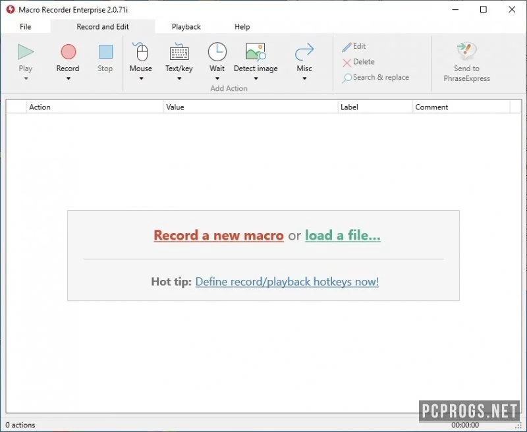Screen dimensions: 527x432
Task: Add a Detect image action icon
Action: pyautogui.click(x=256, y=52)
